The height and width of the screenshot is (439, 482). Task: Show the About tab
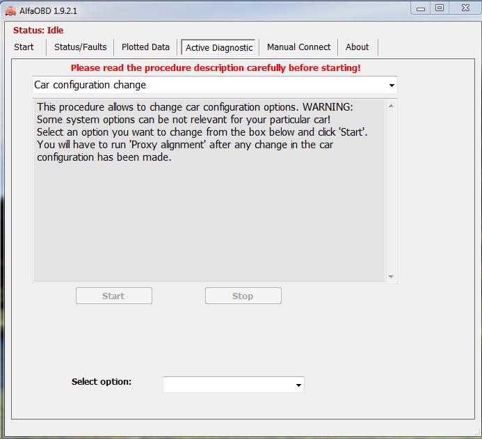coord(357,47)
